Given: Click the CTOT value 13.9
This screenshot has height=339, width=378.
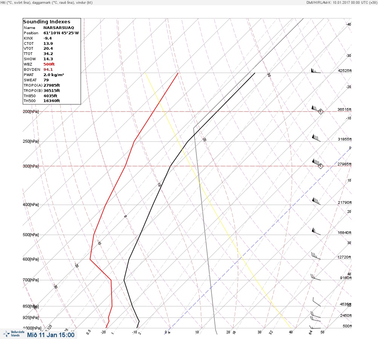Looking at the screenshot, I should (x=48, y=44).
